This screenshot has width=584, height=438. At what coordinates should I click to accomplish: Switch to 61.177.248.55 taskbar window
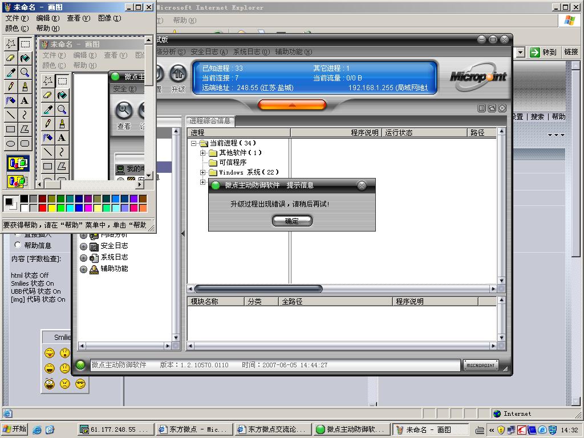116,429
